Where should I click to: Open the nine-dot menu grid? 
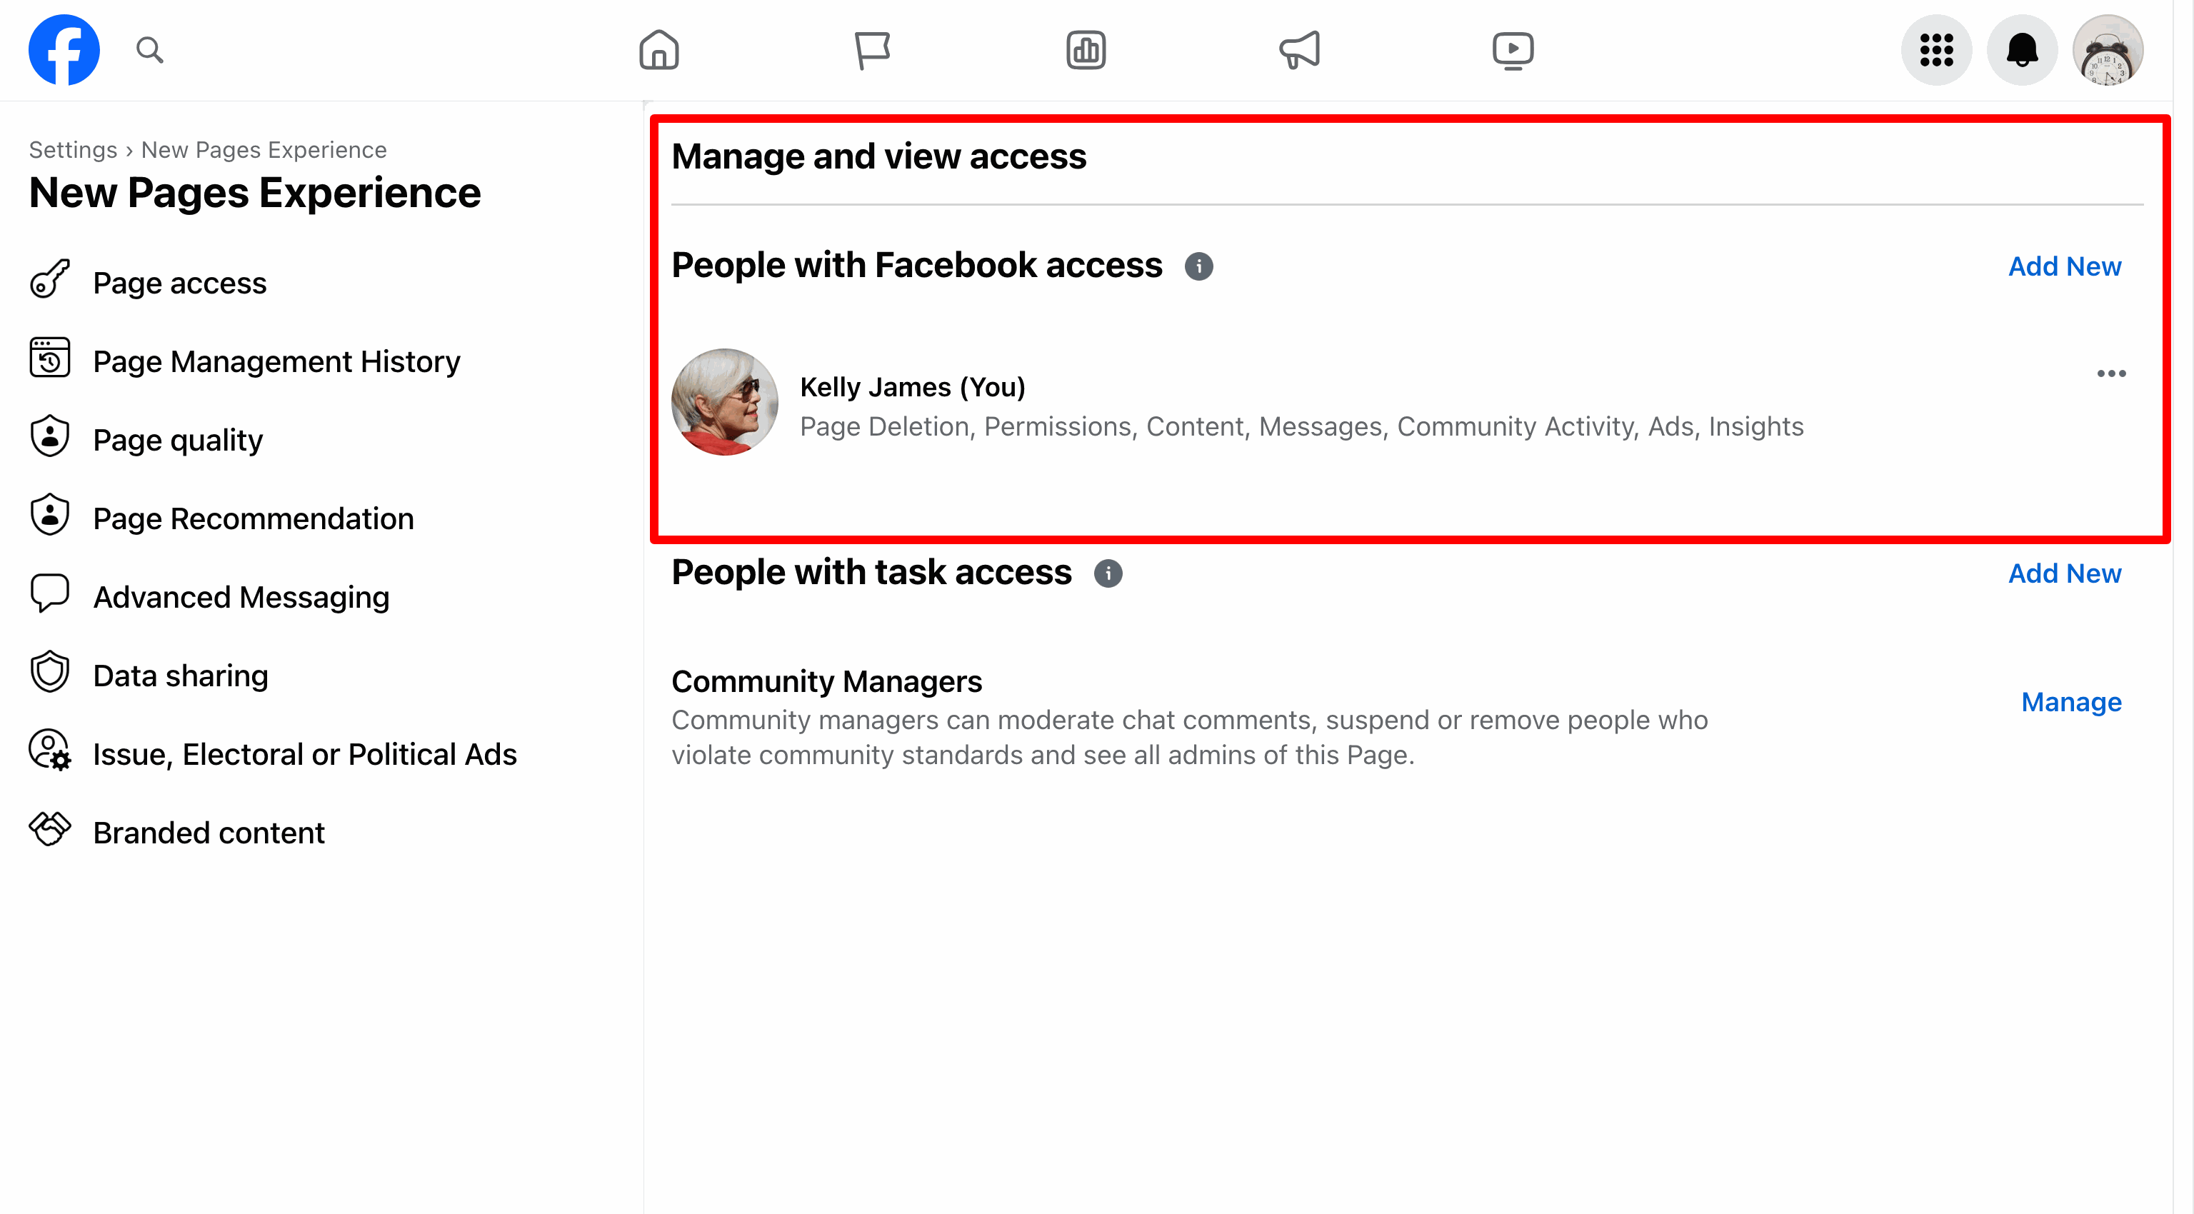point(1937,50)
